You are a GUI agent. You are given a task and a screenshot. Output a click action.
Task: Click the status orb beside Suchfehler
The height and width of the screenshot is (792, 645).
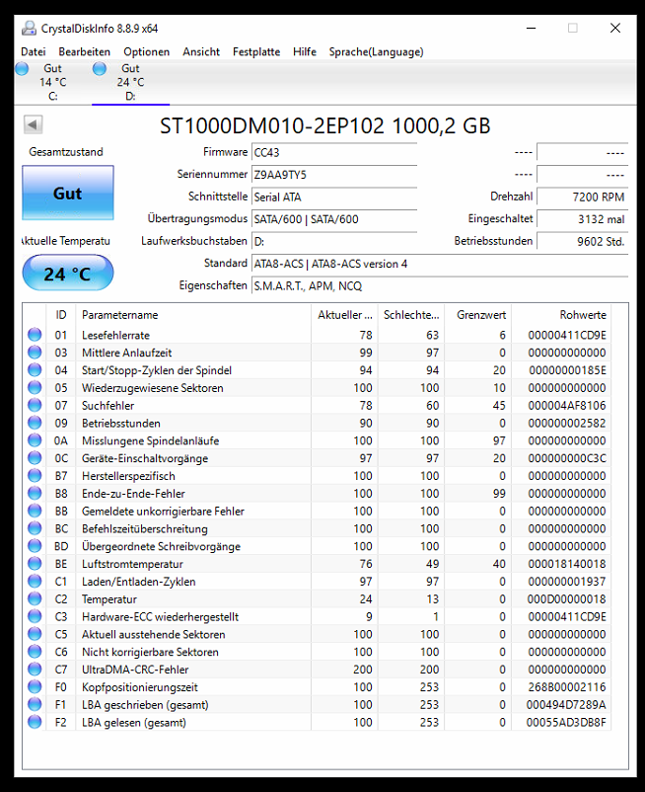click(35, 406)
